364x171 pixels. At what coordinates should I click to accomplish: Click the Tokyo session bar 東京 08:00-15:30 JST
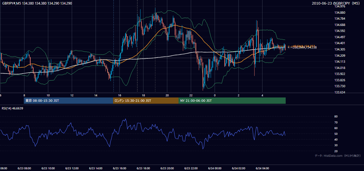[69, 101]
